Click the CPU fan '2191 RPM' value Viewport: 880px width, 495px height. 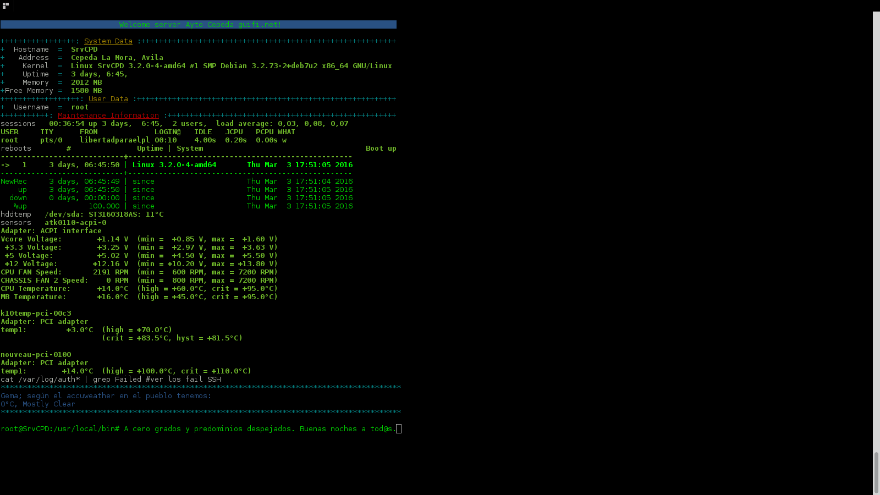111,272
